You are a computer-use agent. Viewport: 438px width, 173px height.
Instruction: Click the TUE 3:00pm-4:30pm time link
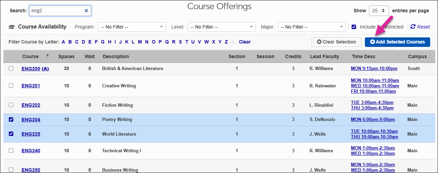(372, 102)
